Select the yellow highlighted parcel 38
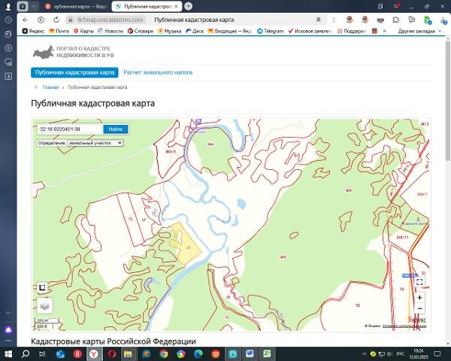 (x=188, y=247)
